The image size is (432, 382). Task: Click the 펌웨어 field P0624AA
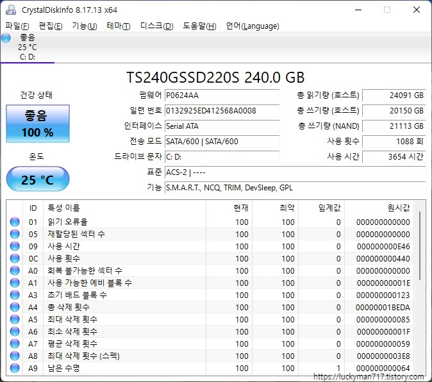(222, 95)
